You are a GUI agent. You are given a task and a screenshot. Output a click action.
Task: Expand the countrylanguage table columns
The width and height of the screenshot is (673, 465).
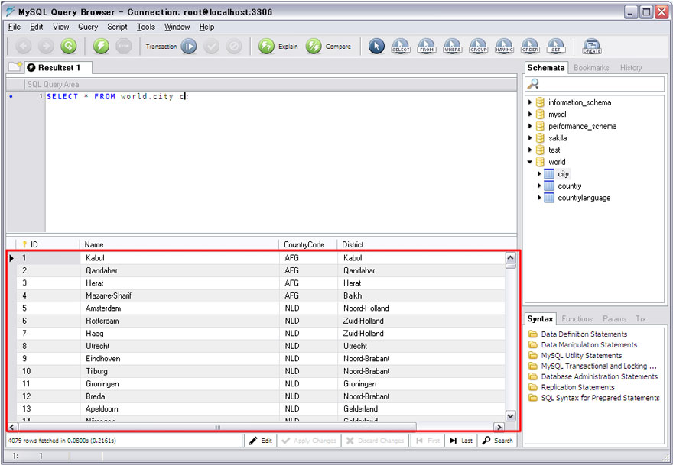click(x=539, y=198)
